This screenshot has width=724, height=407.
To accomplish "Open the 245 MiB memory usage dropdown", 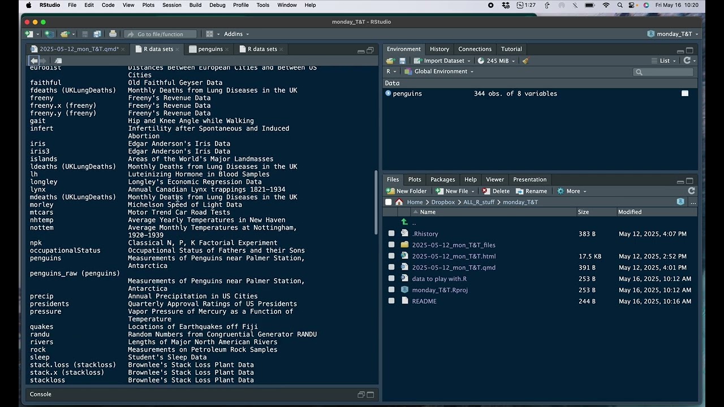I will click(x=497, y=60).
